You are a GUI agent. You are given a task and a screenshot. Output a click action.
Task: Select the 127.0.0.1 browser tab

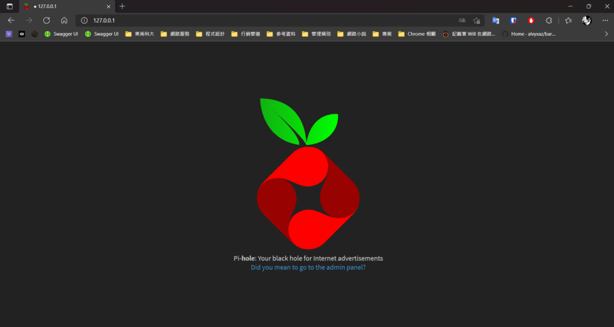(67, 6)
